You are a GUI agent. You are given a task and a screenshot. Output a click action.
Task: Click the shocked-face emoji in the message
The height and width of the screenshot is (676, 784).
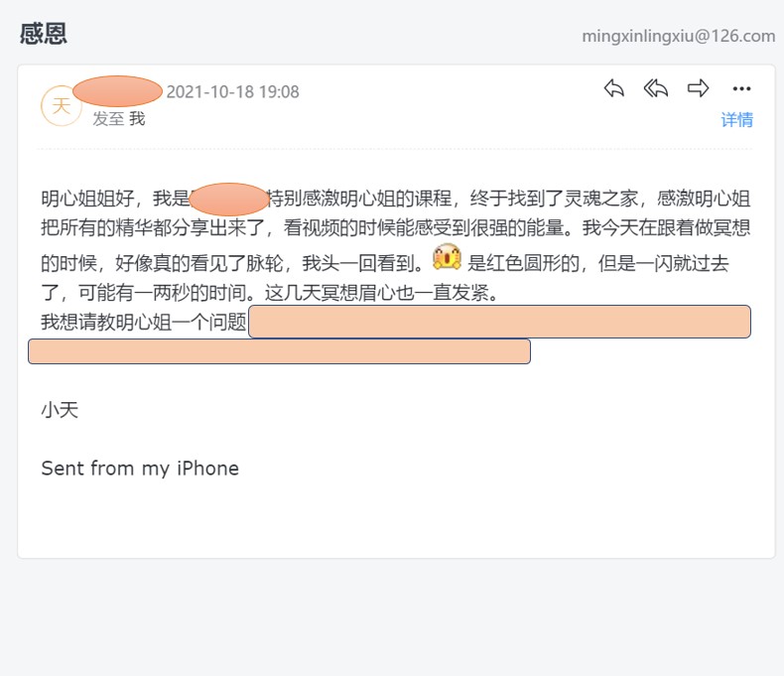tap(447, 257)
